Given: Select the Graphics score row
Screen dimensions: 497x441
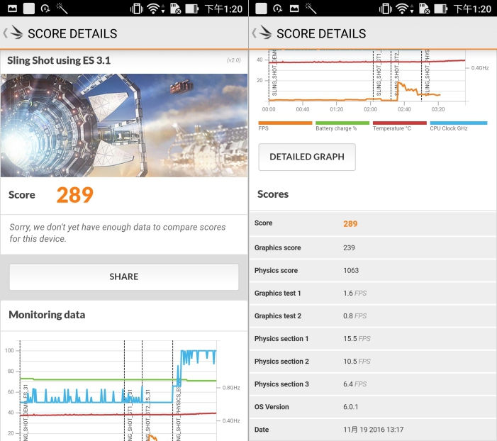Looking at the screenshot, I should coord(372,247).
